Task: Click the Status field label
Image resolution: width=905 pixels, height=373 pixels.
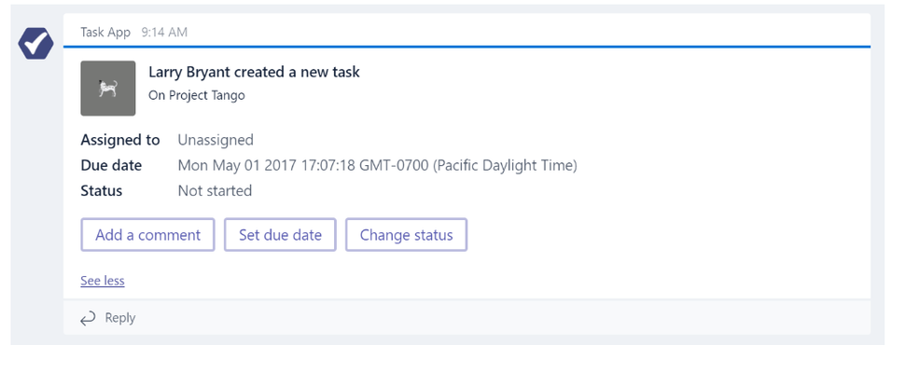Action: 102,191
